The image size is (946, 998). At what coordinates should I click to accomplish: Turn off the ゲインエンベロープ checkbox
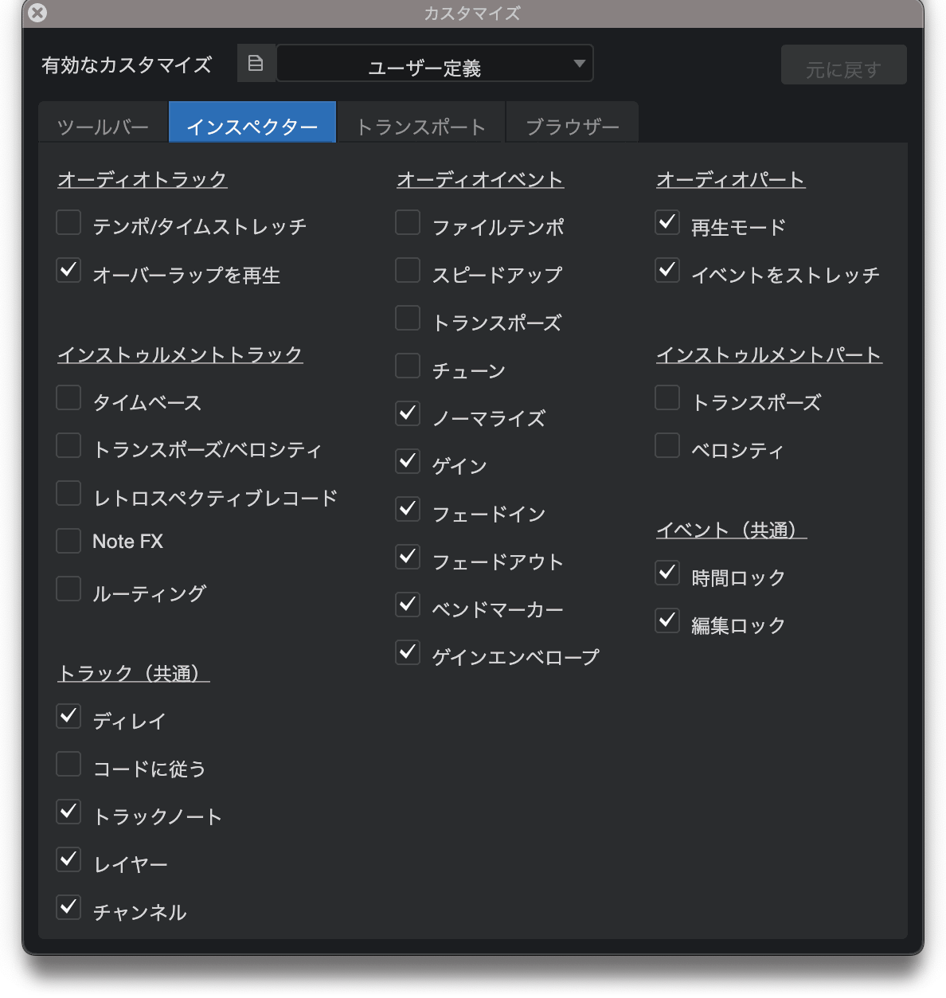[x=408, y=653]
